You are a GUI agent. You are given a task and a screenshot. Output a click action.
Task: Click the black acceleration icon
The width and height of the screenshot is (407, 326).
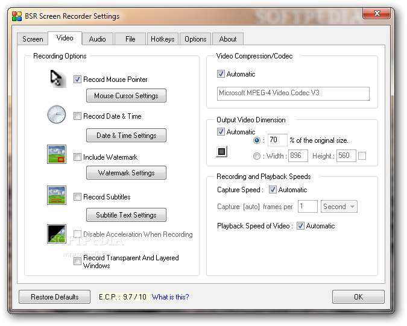(57, 234)
